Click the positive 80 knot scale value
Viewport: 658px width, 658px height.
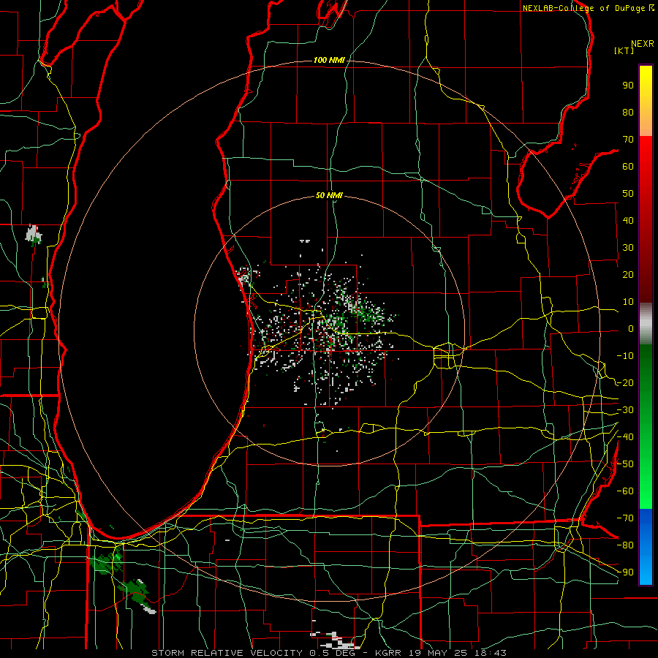pyautogui.click(x=628, y=113)
